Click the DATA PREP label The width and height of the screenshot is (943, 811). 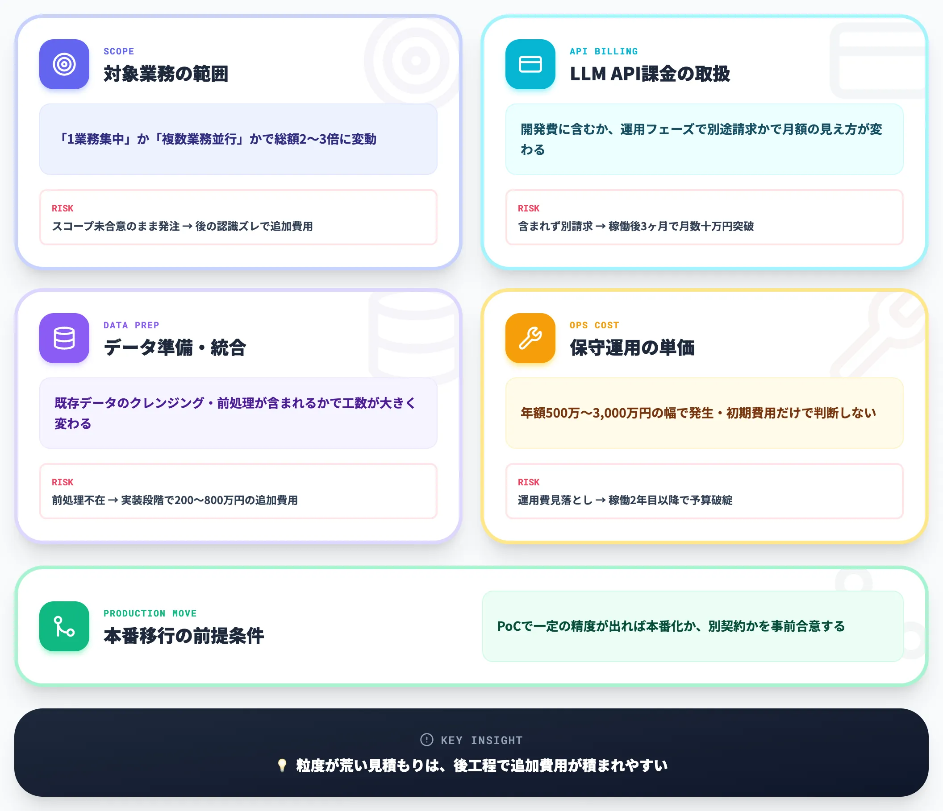pos(131,325)
